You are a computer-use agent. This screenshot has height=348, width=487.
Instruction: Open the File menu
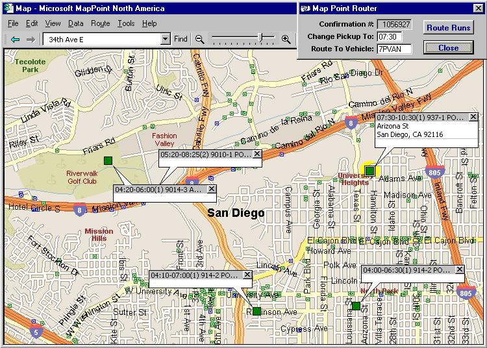[13, 23]
